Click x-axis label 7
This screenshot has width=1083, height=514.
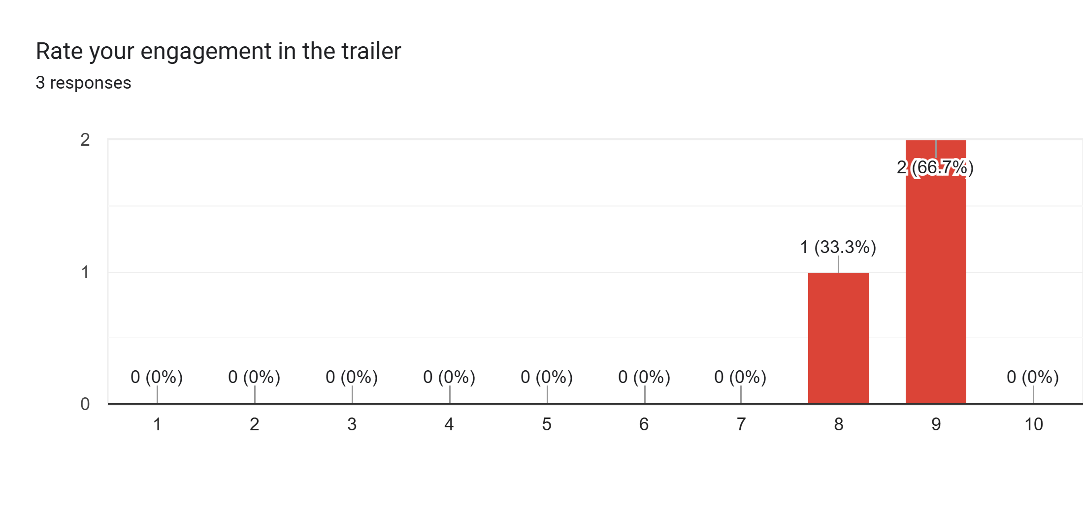[741, 424]
